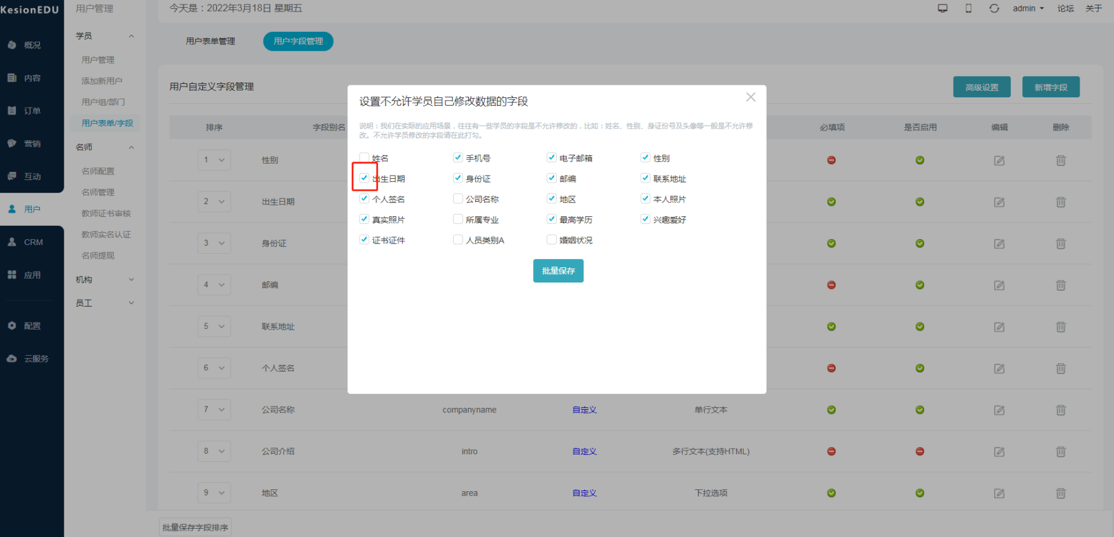
Task: Click the mobile phone preview icon
Action: point(968,8)
